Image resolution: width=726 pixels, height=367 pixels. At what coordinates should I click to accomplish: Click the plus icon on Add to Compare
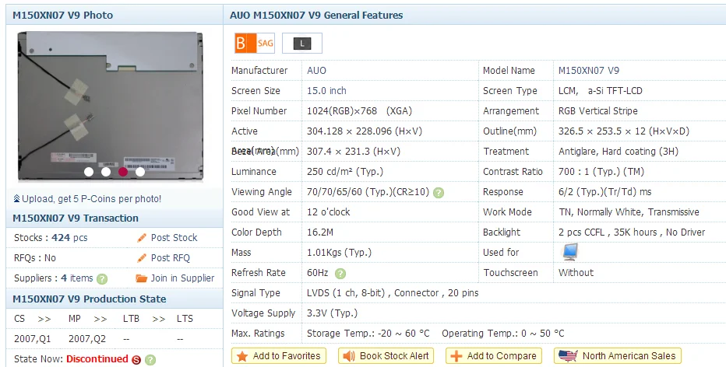456,356
